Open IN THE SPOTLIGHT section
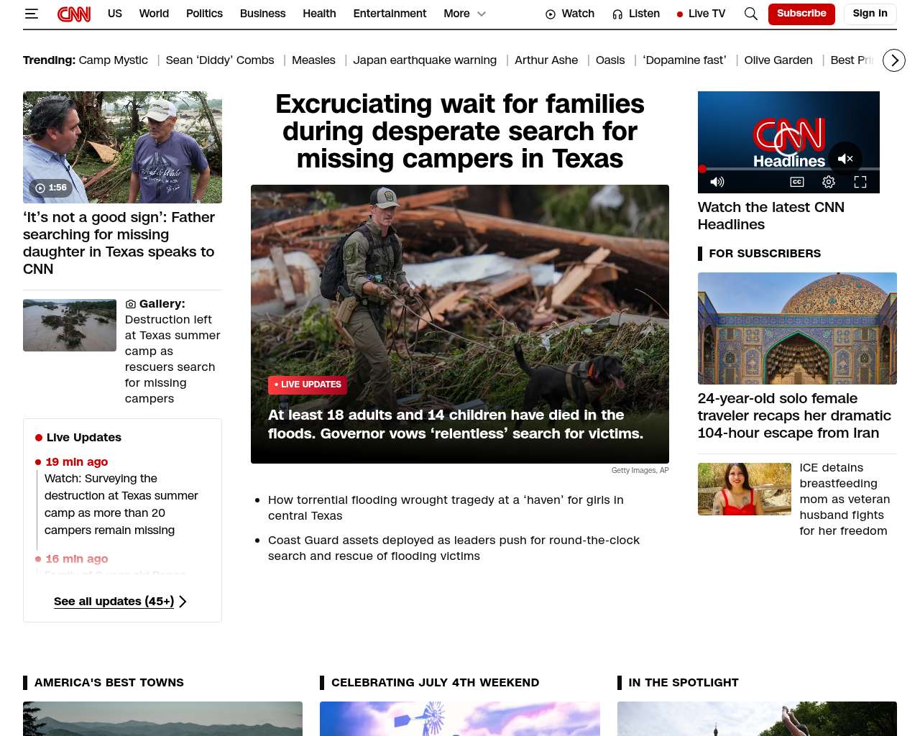The height and width of the screenshot is (736, 920). pyautogui.click(x=684, y=683)
